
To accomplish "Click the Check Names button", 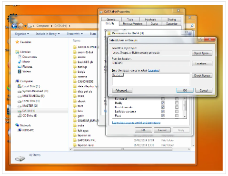I will (202, 76).
